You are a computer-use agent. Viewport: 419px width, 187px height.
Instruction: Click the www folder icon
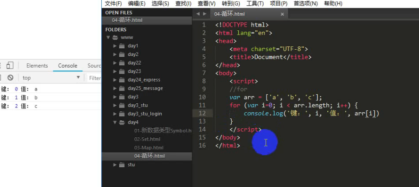[115, 37]
